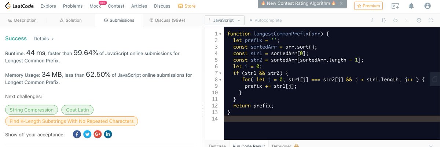Select the Submissions tab
Viewport: 440px width, 147px height.
coord(119,20)
